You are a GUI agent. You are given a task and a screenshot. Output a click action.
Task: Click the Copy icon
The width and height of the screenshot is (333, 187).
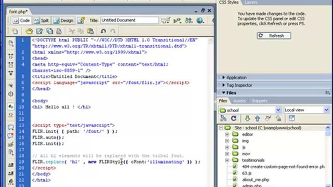[81, 31]
